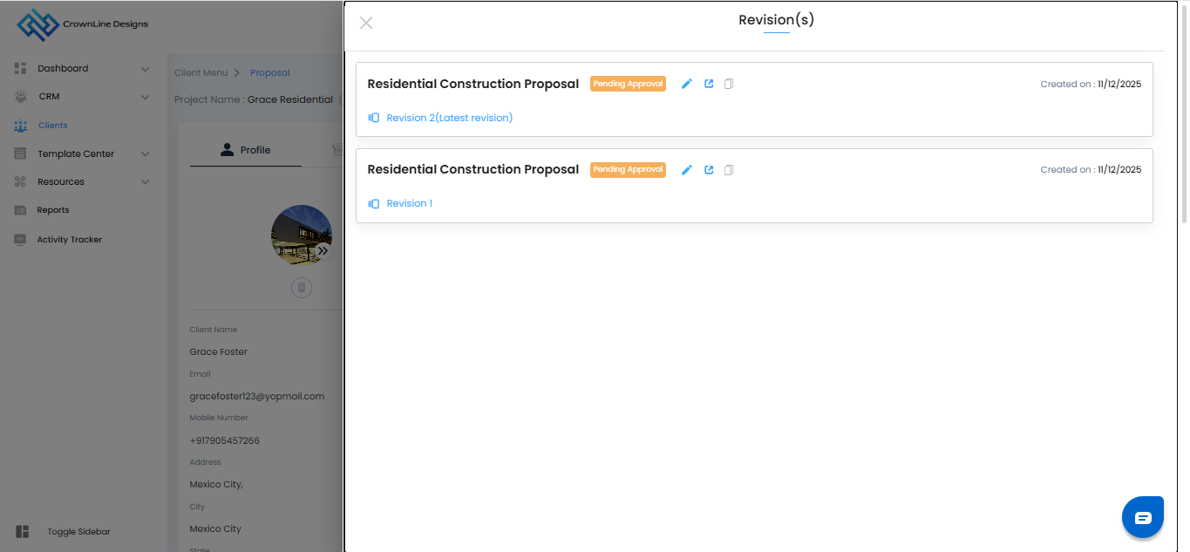Toggle the sidebar
Image resolution: width=1190 pixels, height=552 pixels.
click(x=78, y=532)
